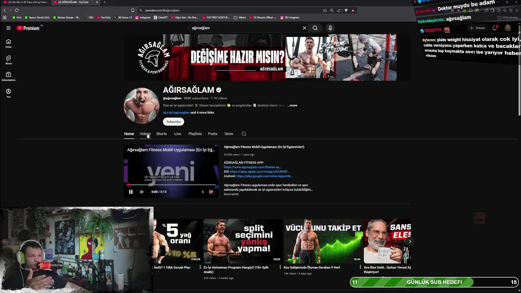Click the AĞIRSAĞLAM channel avatar

point(142,105)
